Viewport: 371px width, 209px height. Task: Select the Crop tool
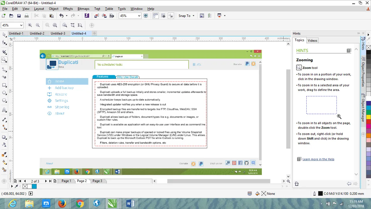click(4, 52)
